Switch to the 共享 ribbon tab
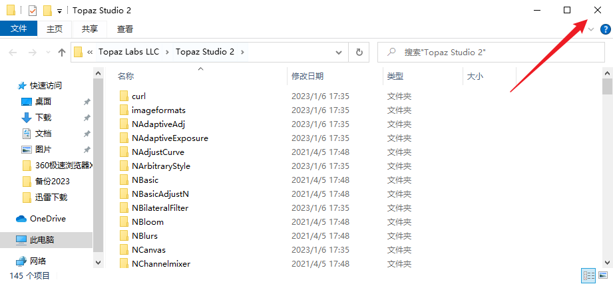The width and height of the screenshot is (613, 284). point(90,29)
